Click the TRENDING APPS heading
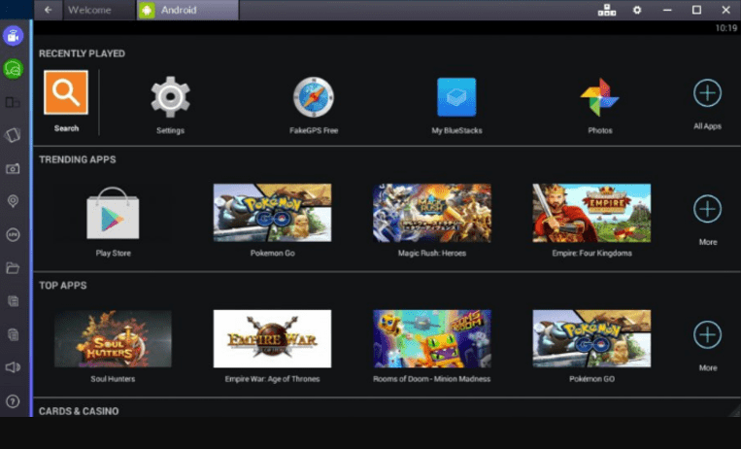 pos(78,159)
